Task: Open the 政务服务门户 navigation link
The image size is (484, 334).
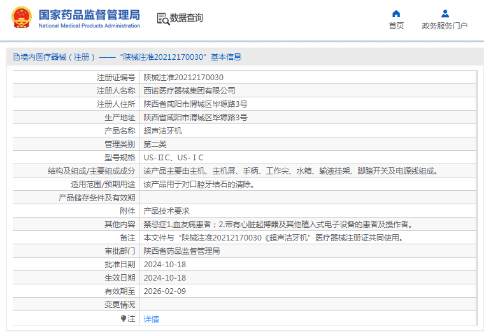Action: tap(445, 26)
